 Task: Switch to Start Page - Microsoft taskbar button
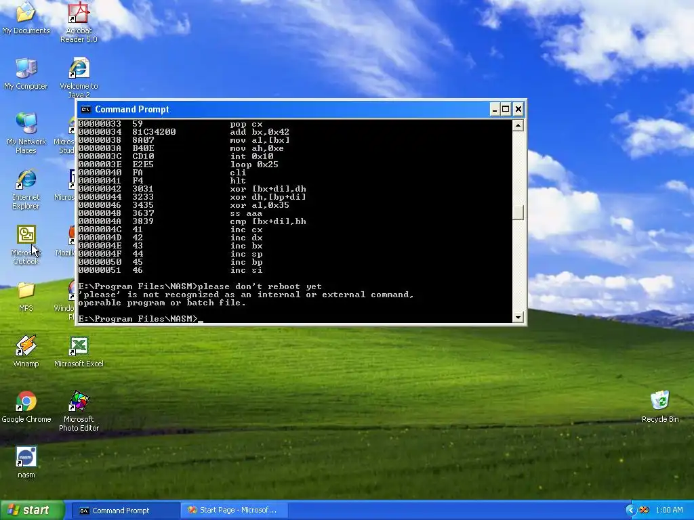click(x=234, y=511)
